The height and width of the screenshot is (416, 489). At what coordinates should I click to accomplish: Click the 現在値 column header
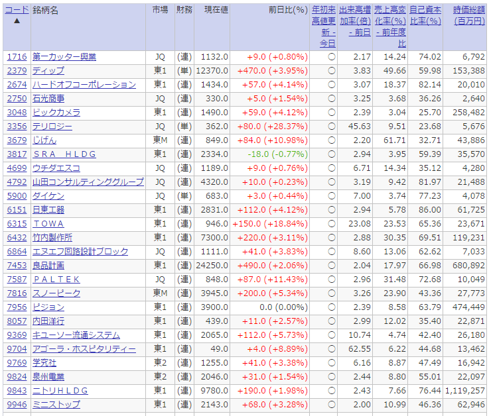[x=216, y=10]
